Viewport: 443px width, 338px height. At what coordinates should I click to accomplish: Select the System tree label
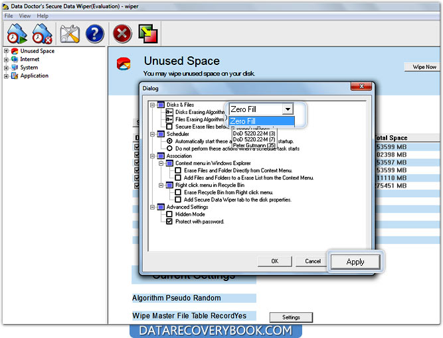pos(29,68)
